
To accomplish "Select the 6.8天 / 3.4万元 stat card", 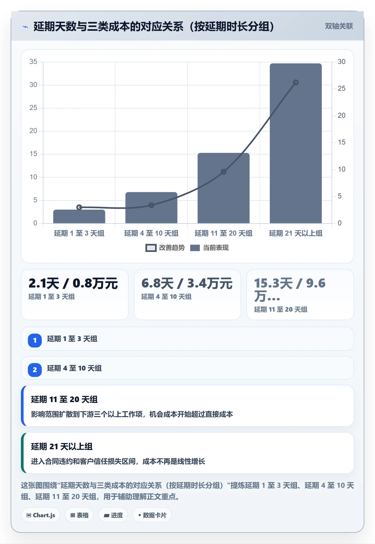I will (x=187, y=294).
